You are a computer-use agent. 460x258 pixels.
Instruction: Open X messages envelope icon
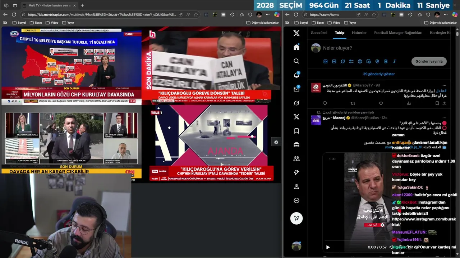(x=296, y=89)
